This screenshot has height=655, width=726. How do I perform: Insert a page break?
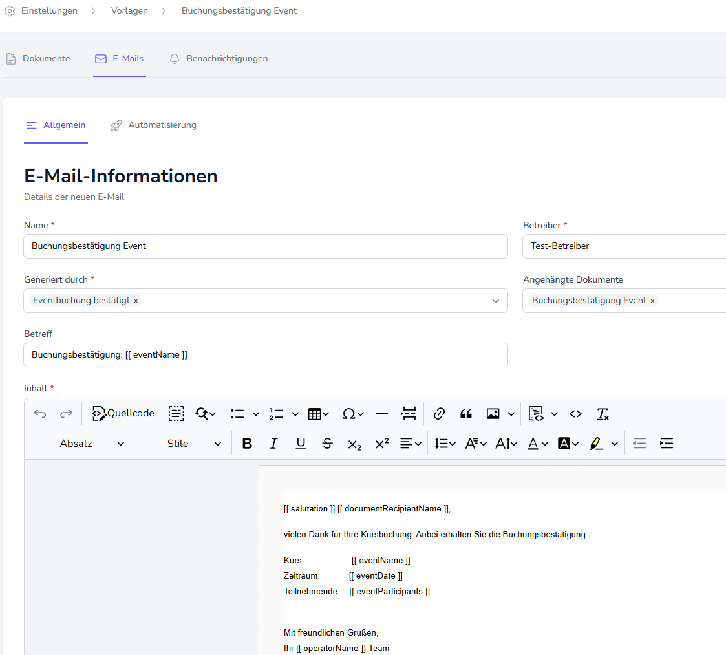(409, 414)
